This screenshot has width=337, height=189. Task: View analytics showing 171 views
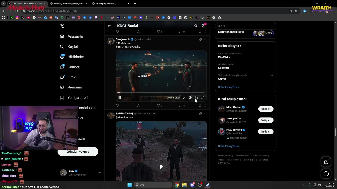click(181, 106)
